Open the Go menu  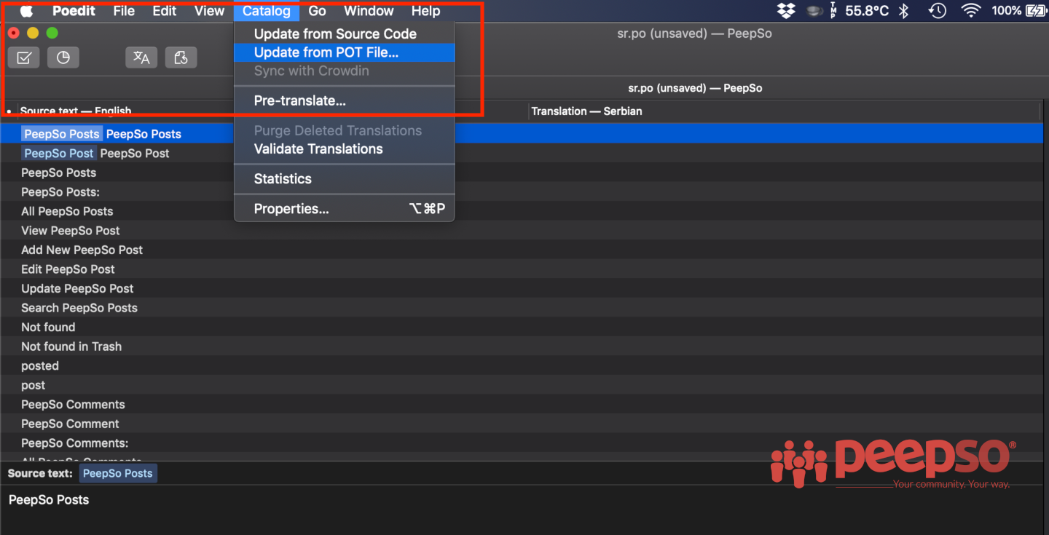click(x=317, y=11)
